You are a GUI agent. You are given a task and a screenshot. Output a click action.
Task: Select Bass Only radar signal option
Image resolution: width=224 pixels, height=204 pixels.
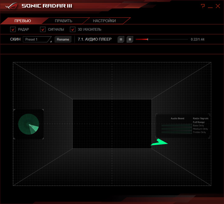click(198, 126)
